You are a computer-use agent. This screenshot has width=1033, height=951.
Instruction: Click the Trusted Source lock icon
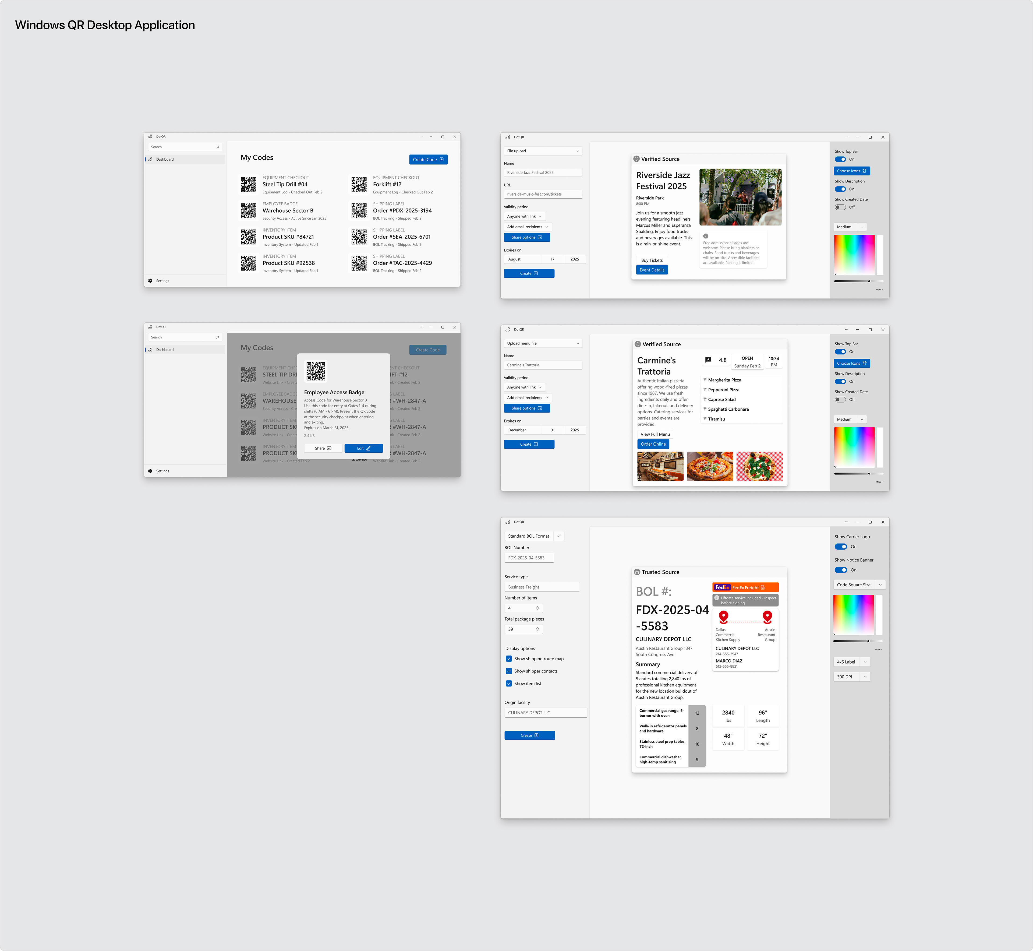click(637, 572)
